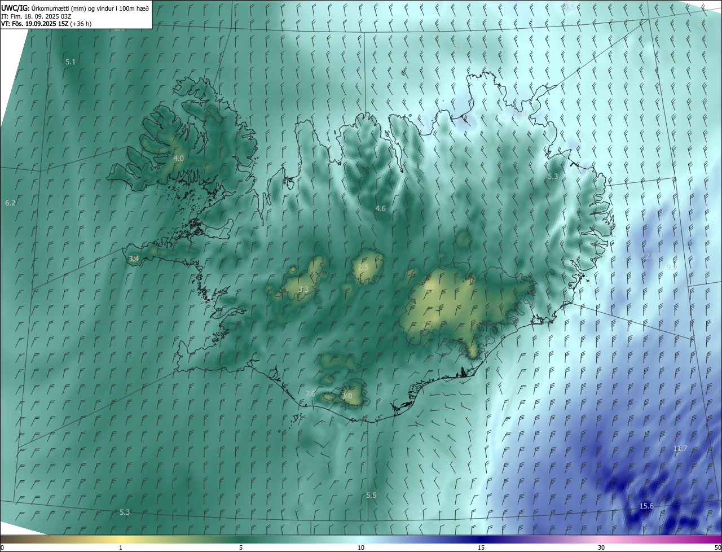The image size is (722, 552).
Task: Click the colour scale tick label 1
Action: 121,547
